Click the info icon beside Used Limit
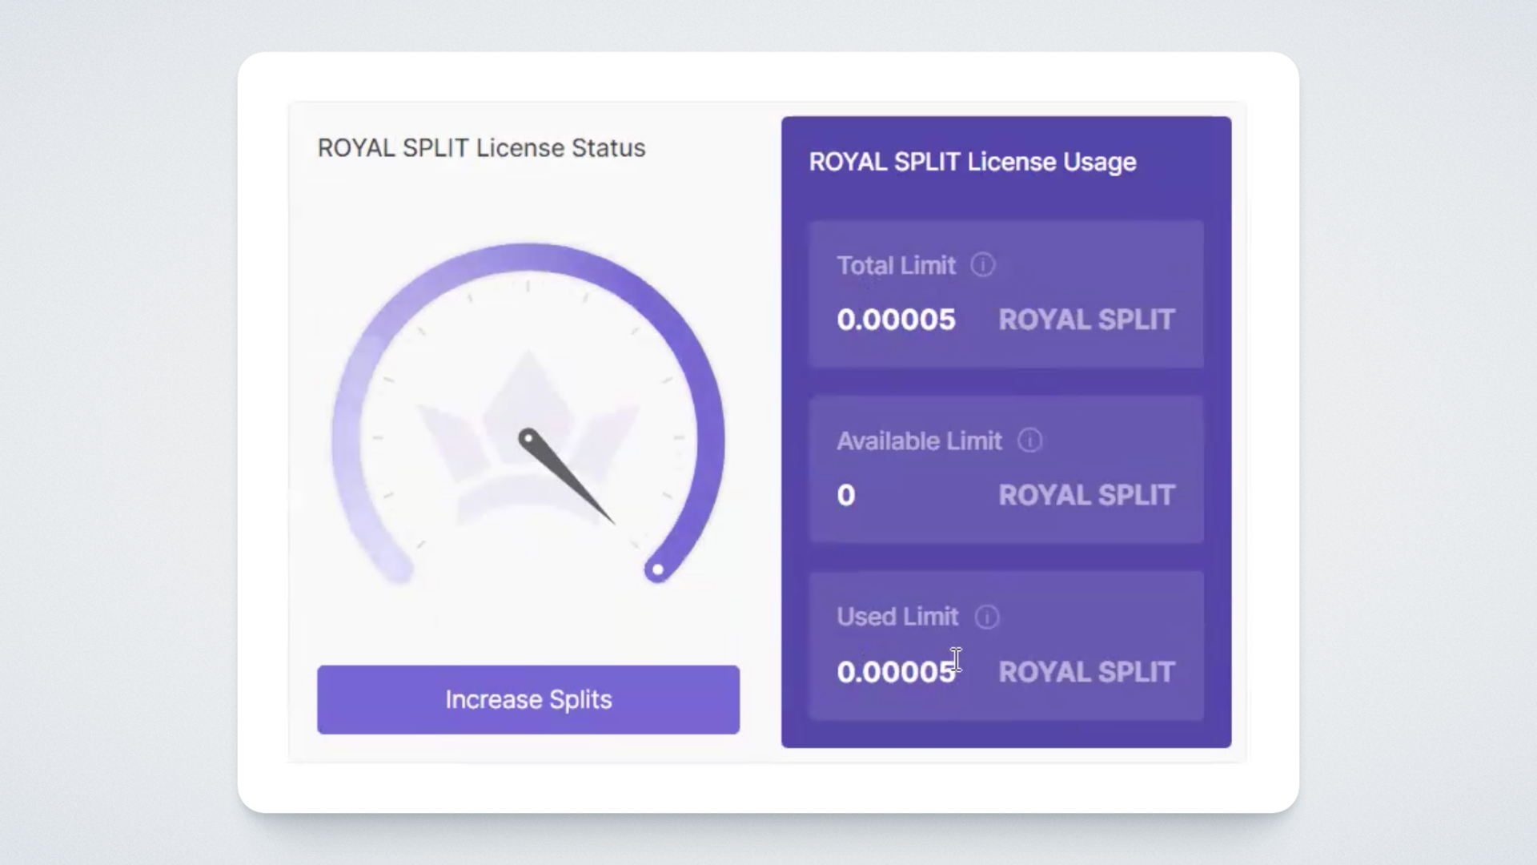The height and width of the screenshot is (865, 1537). click(986, 617)
